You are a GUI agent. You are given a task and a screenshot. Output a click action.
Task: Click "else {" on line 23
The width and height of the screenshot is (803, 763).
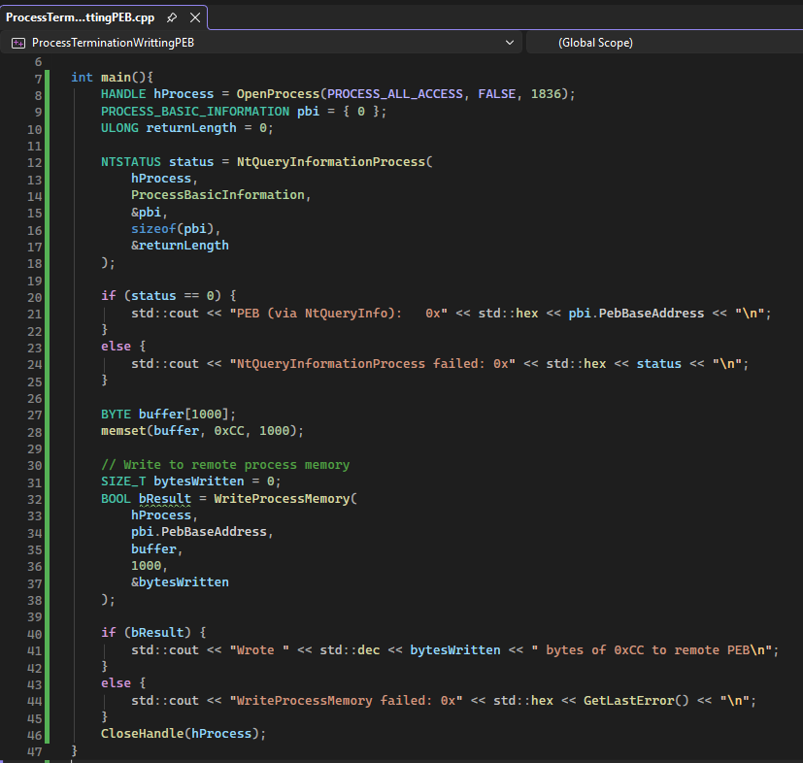pos(123,347)
